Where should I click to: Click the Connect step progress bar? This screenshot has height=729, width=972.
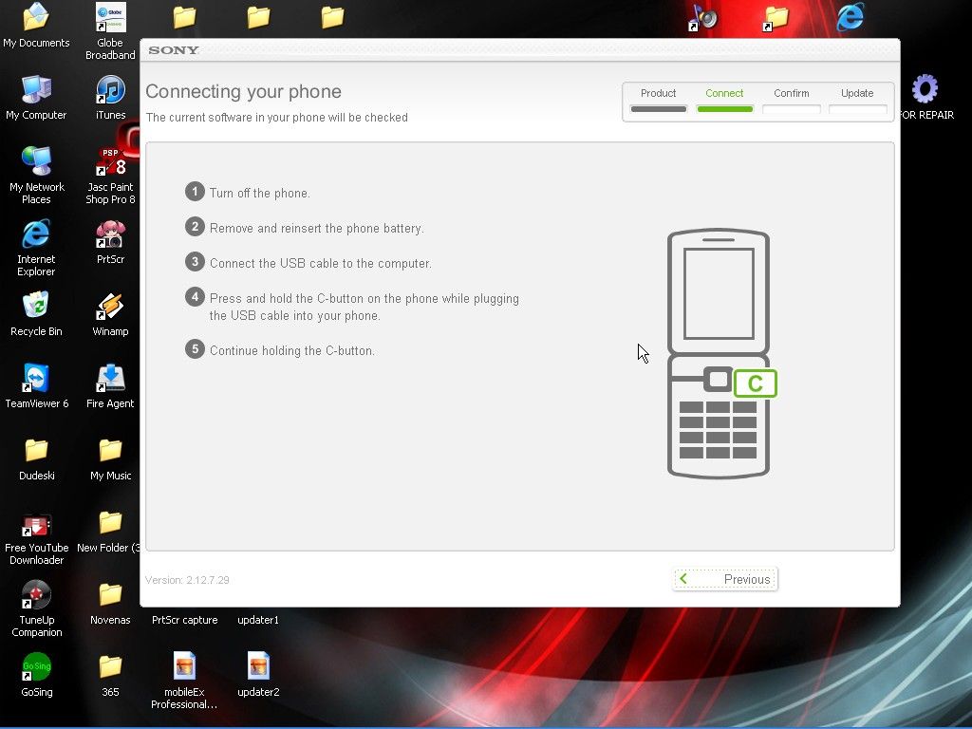click(724, 109)
